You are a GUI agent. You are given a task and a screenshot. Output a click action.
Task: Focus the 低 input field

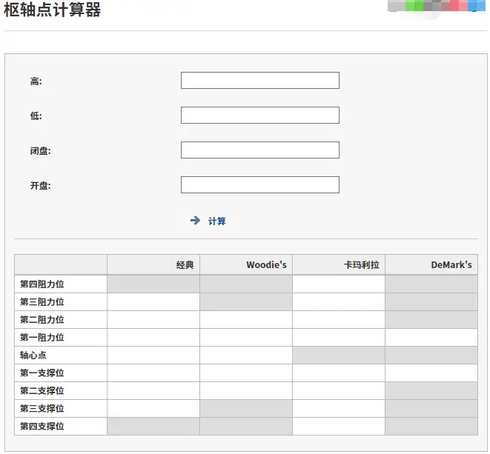pyautogui.click(x=260, y=116)
